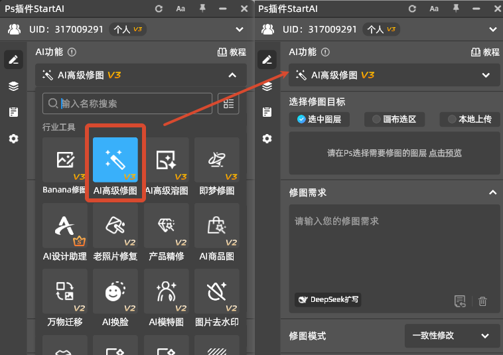Open the notes sidebar icon in right panel
The height and width of the screenshot is (355, 503).
[267, 112]
